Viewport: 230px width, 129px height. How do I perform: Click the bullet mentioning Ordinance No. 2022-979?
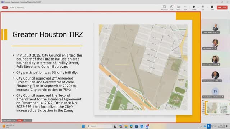(49, 103)
